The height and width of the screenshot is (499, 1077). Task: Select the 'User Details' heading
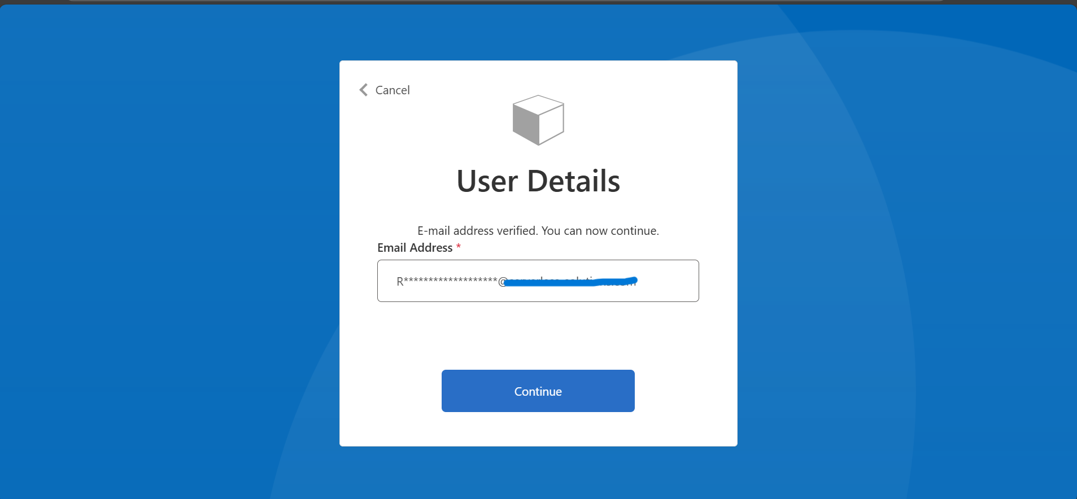click(538, 181)
